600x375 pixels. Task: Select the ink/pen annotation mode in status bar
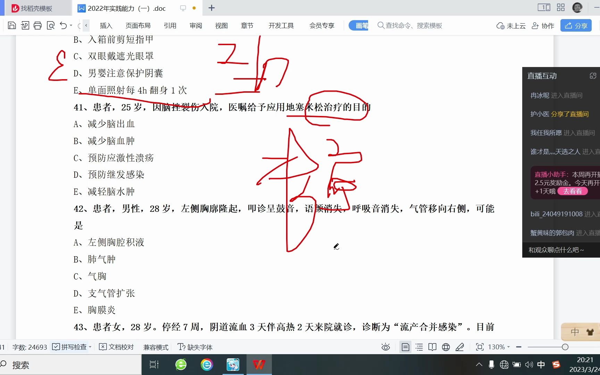click(460, 347)
